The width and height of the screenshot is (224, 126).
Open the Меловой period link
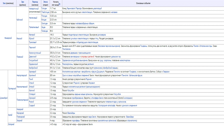click(x=32, y=35)
